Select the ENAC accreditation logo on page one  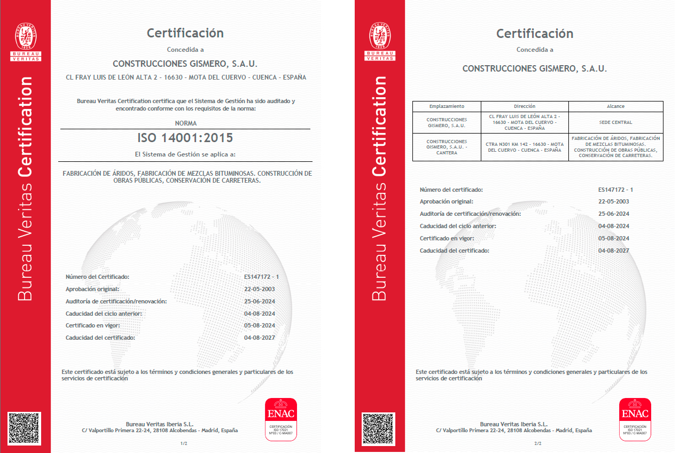(x=281, y=419)
